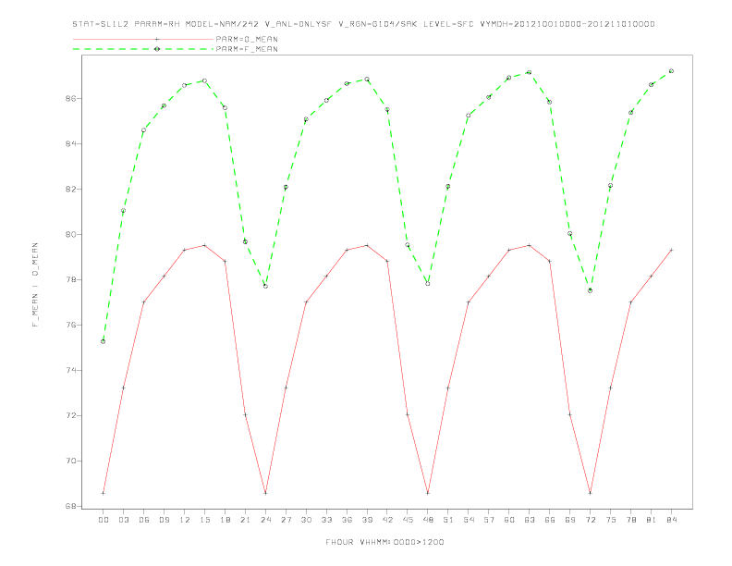Image resolution: width=732 pixels, height=566 pixels.
Task: Click x-axis tick label 18
Action: [225, 520]
